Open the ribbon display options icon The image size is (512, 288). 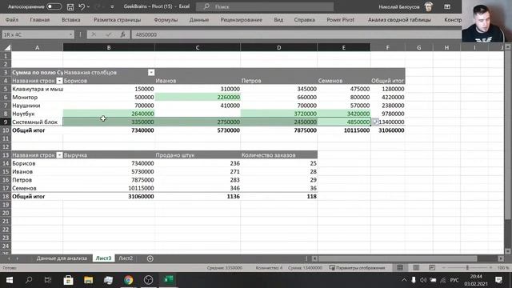(447, 6)
